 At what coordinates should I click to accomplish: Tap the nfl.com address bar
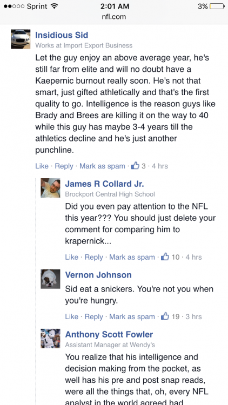point(114,17)
